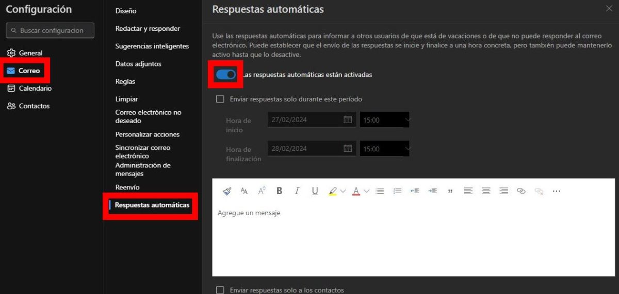Open the font selection icon
The height and width of the screenshot is (294, 619).
(245, 191)
